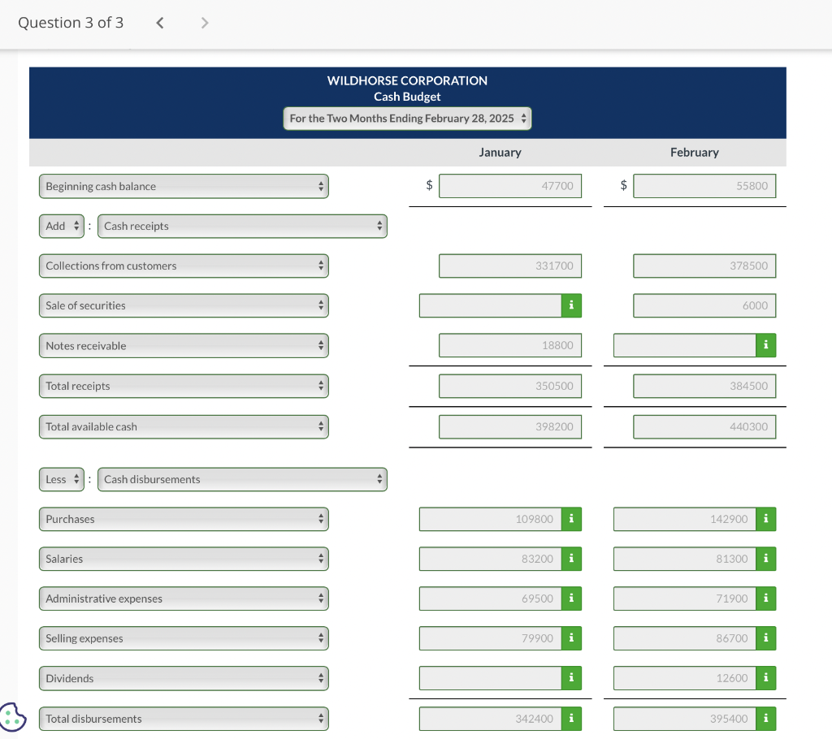Open the Total available cash dropdown

[x=184, y=426]
